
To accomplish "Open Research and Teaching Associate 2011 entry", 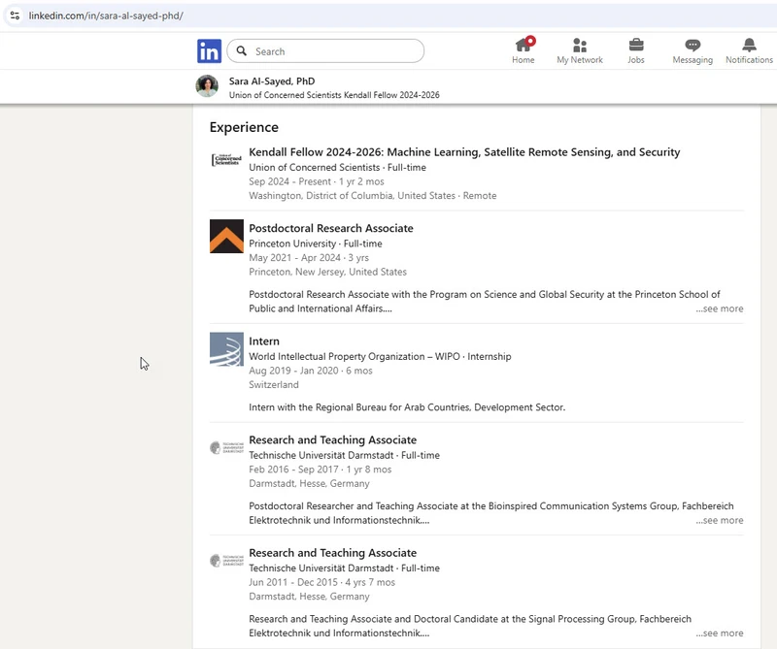I will click(x=332, y=553).
